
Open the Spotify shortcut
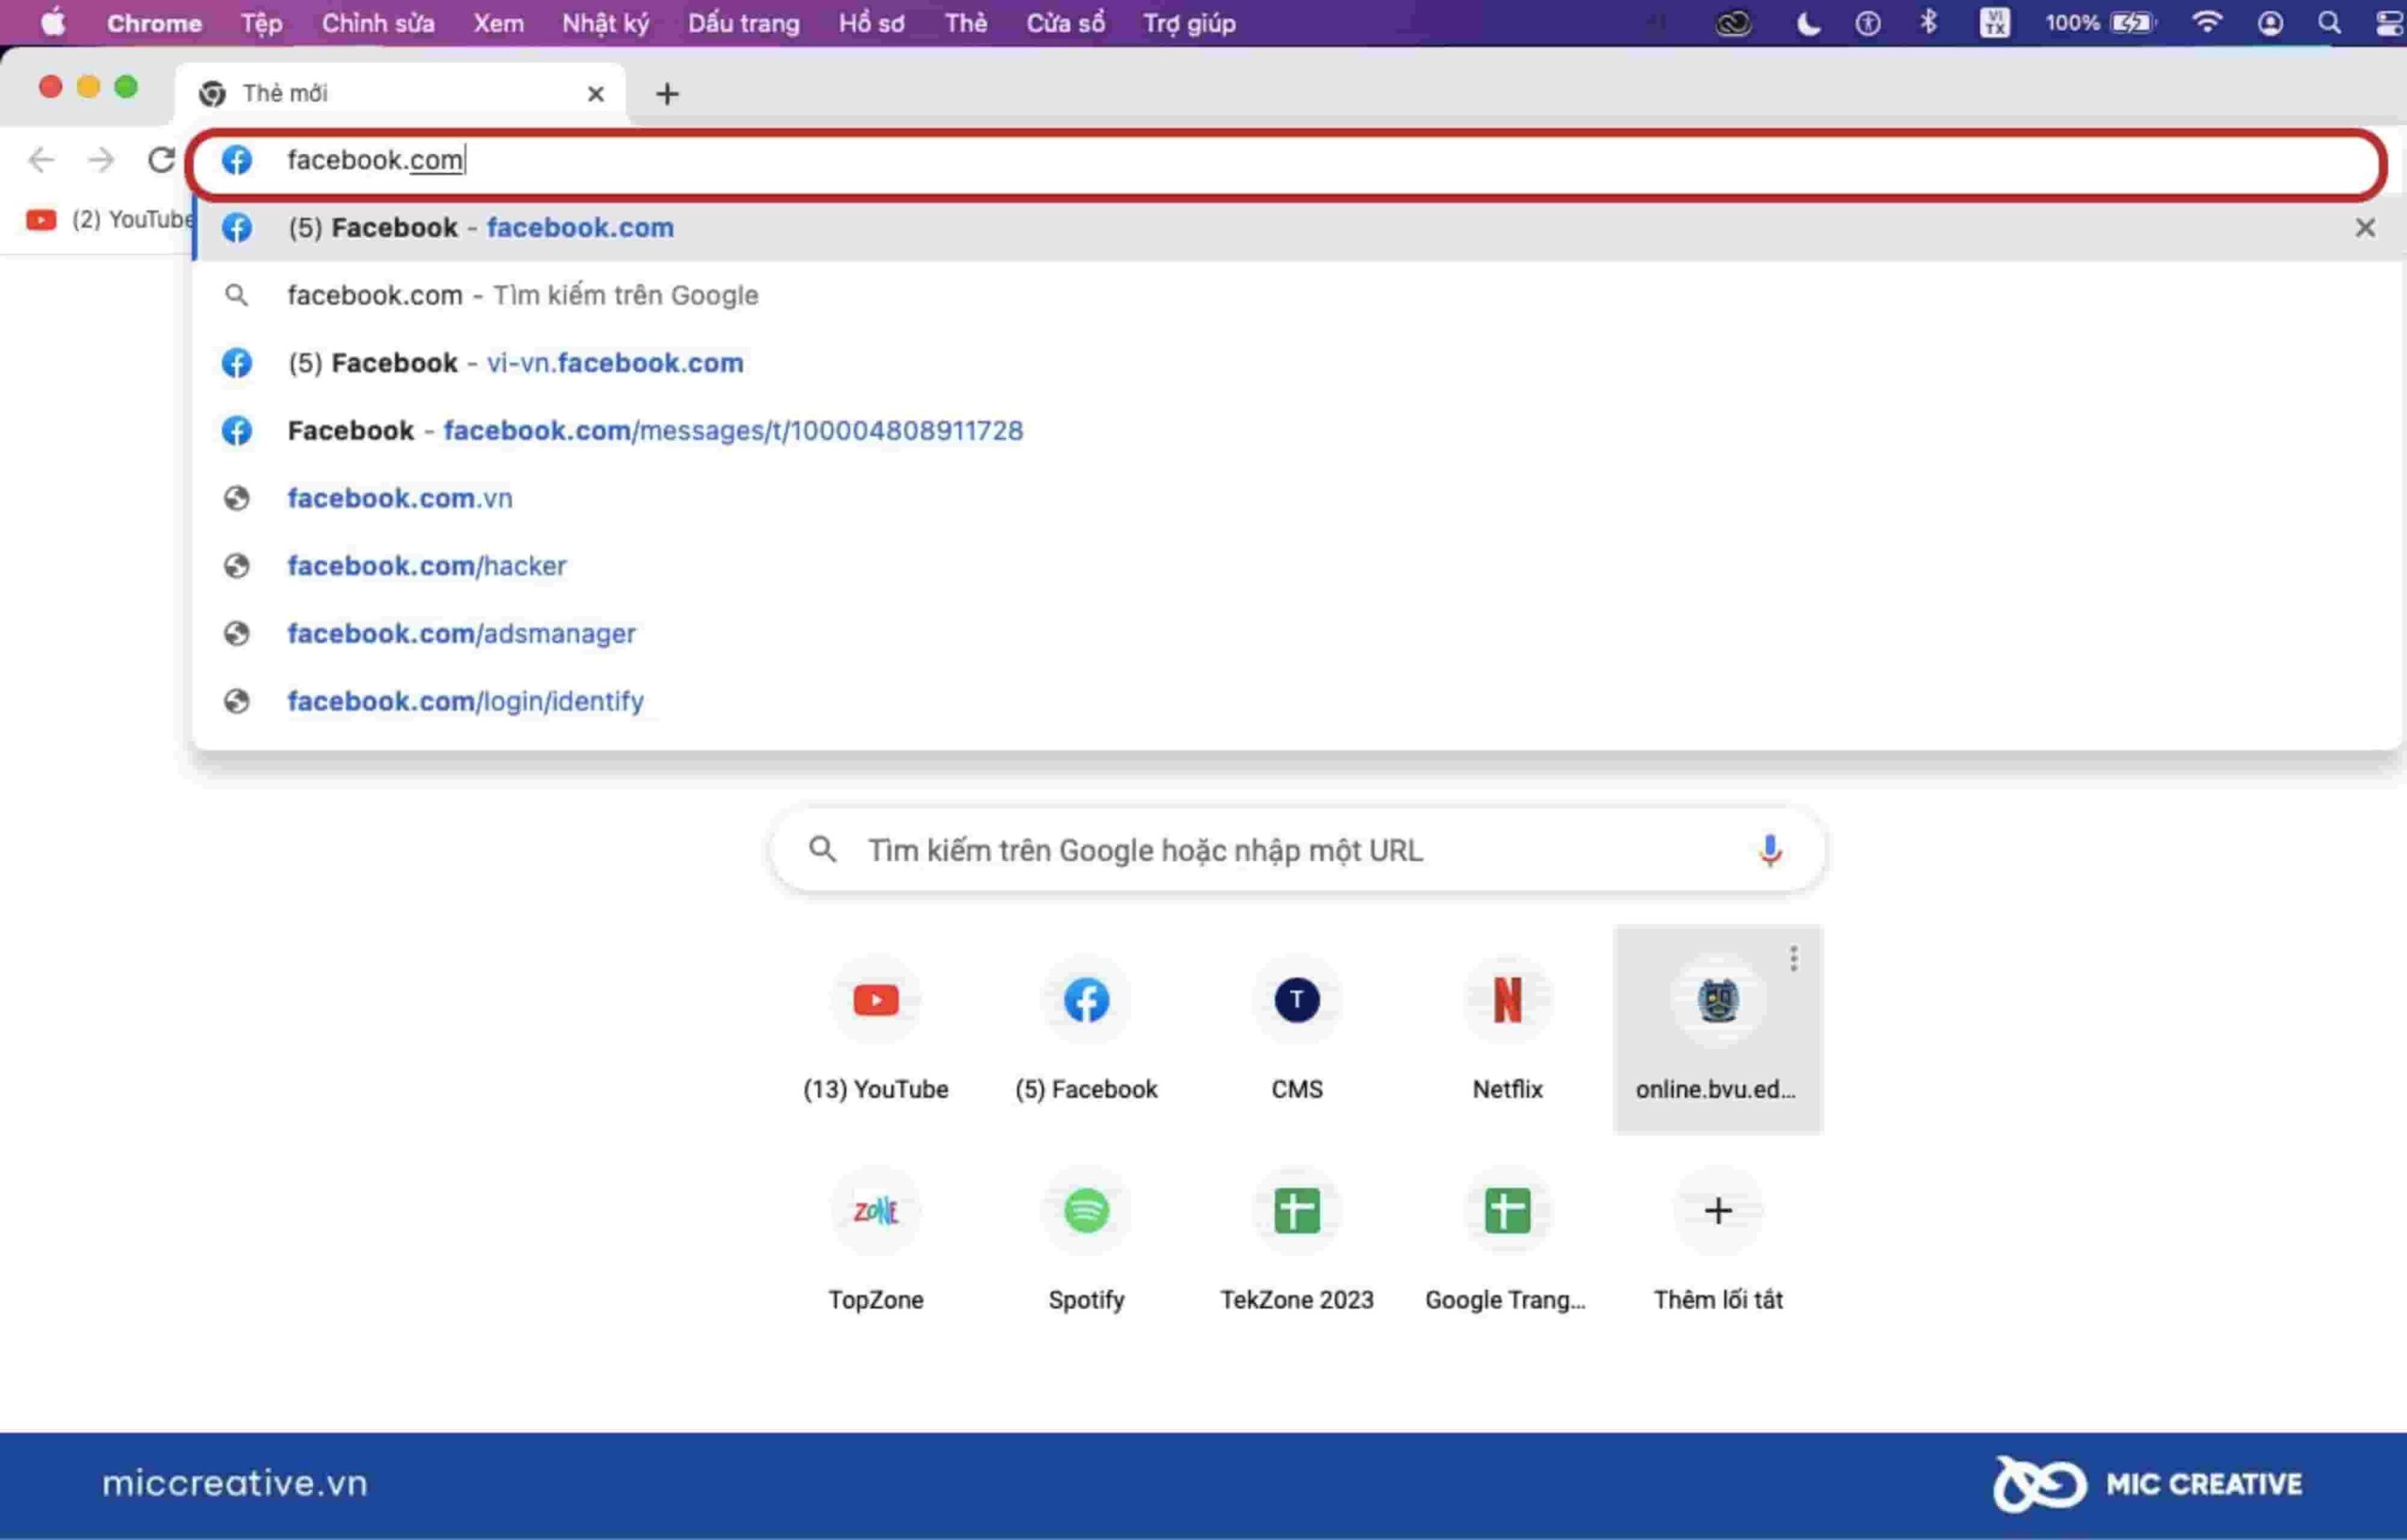[x=1086, y=1240]
